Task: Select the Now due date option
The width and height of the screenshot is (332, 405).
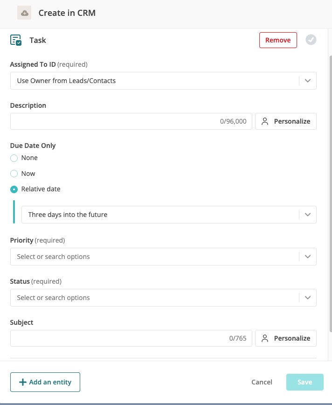Action: pyautogui.click(x=14, y=174)
